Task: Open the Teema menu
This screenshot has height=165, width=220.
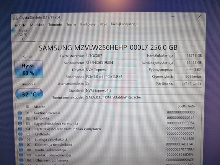Action: 71,25
